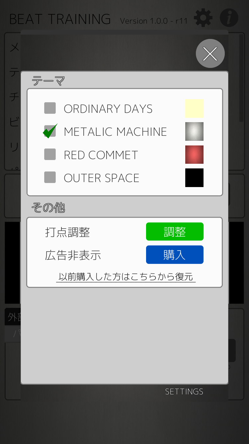Enable the ORDINARY DAYS theme checkbox

coord(50,108)
